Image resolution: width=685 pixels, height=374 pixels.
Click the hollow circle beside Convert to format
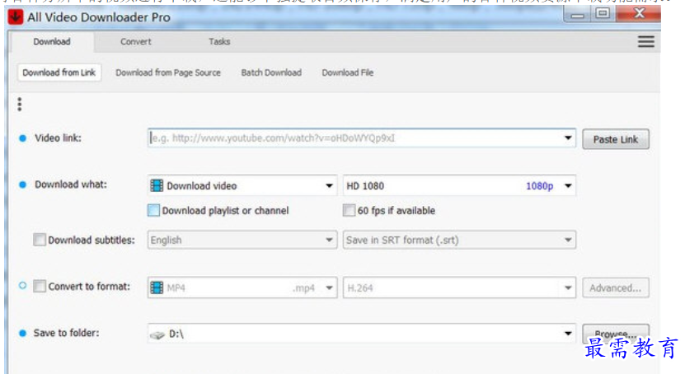tap(23, 286)
